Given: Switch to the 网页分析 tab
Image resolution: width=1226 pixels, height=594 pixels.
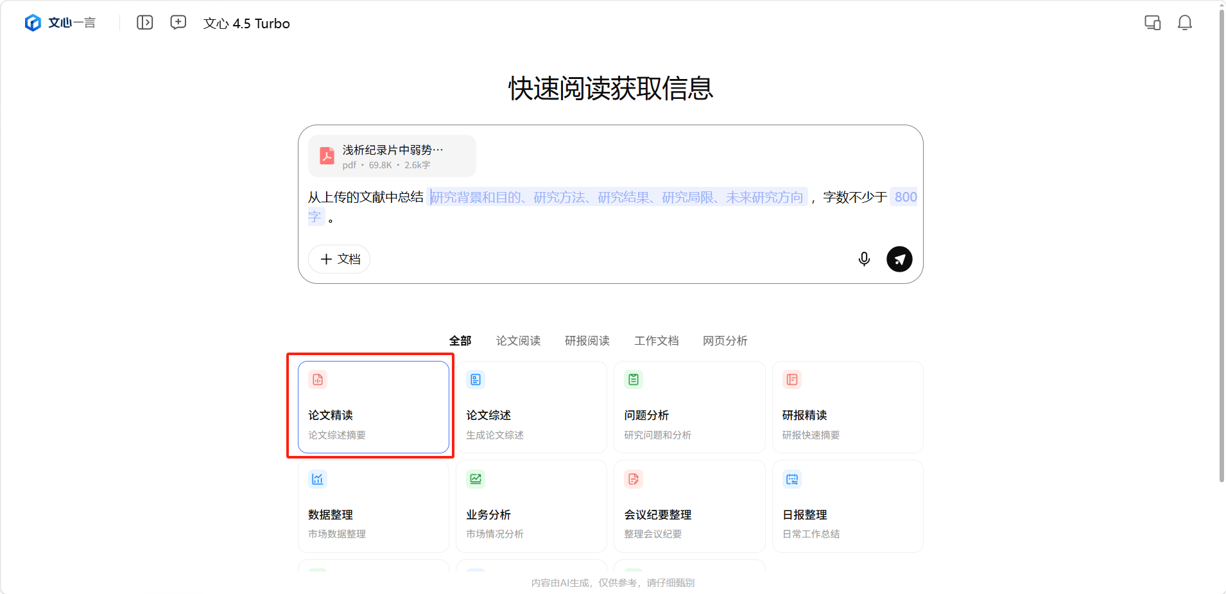Looking at the screenshot, I should point(725,340).
